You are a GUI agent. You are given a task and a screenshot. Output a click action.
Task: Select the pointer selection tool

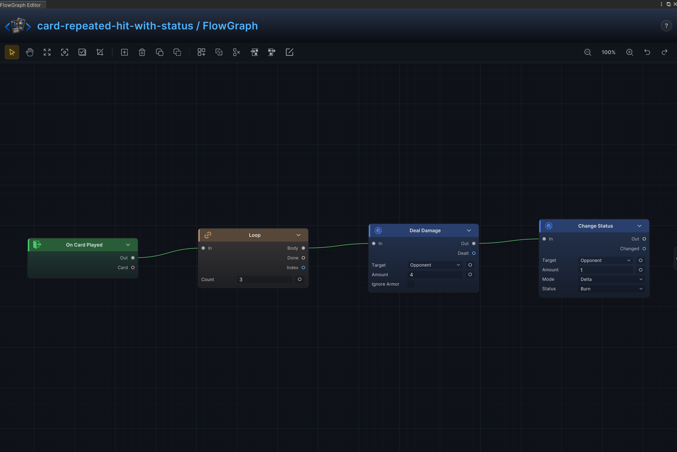(12, 52)
